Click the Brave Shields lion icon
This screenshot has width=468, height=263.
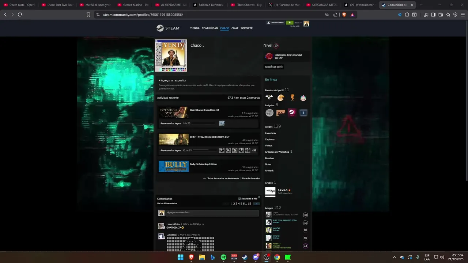coord(344,15)
